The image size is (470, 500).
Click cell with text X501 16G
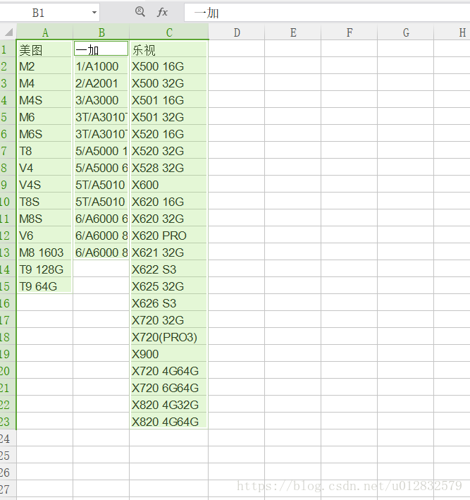(169, 100)
